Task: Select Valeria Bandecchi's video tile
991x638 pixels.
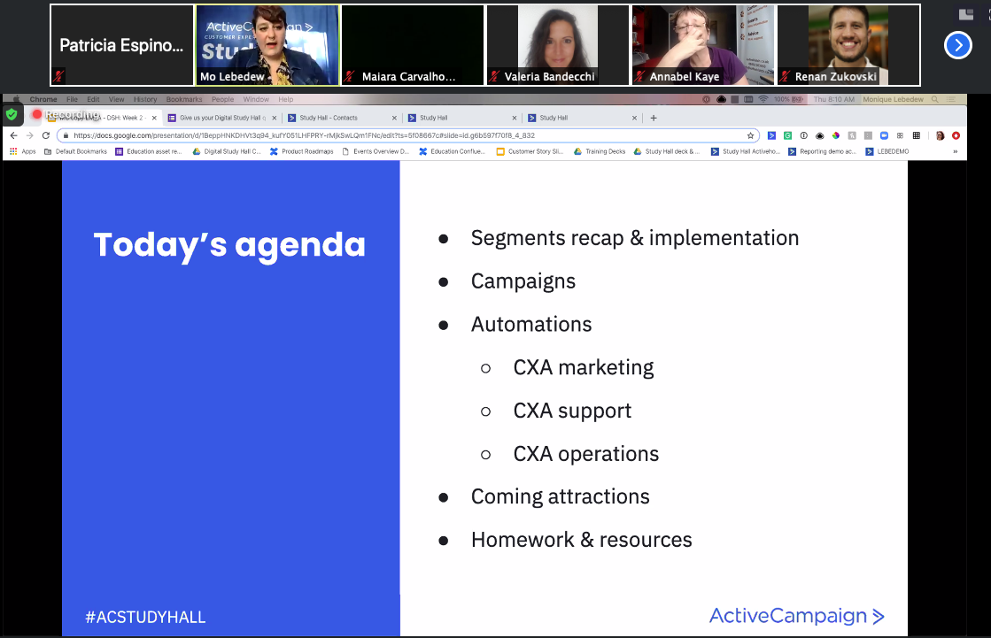Action: click(x=558, y=45)
